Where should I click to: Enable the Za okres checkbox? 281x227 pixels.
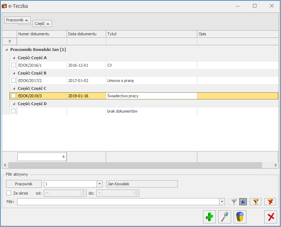(x=9, y=193)
